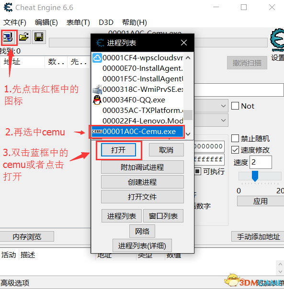The image size is (284, 289).
Task: Select 0000318C-WmiPrvSE process
Action: 137,89
